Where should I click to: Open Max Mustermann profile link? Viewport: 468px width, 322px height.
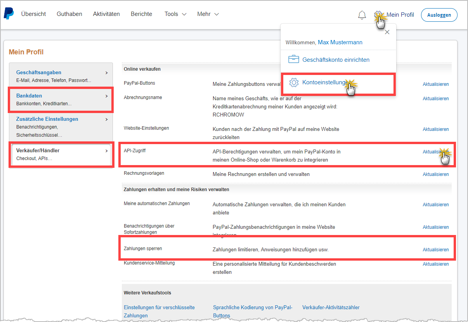point(340,42)
